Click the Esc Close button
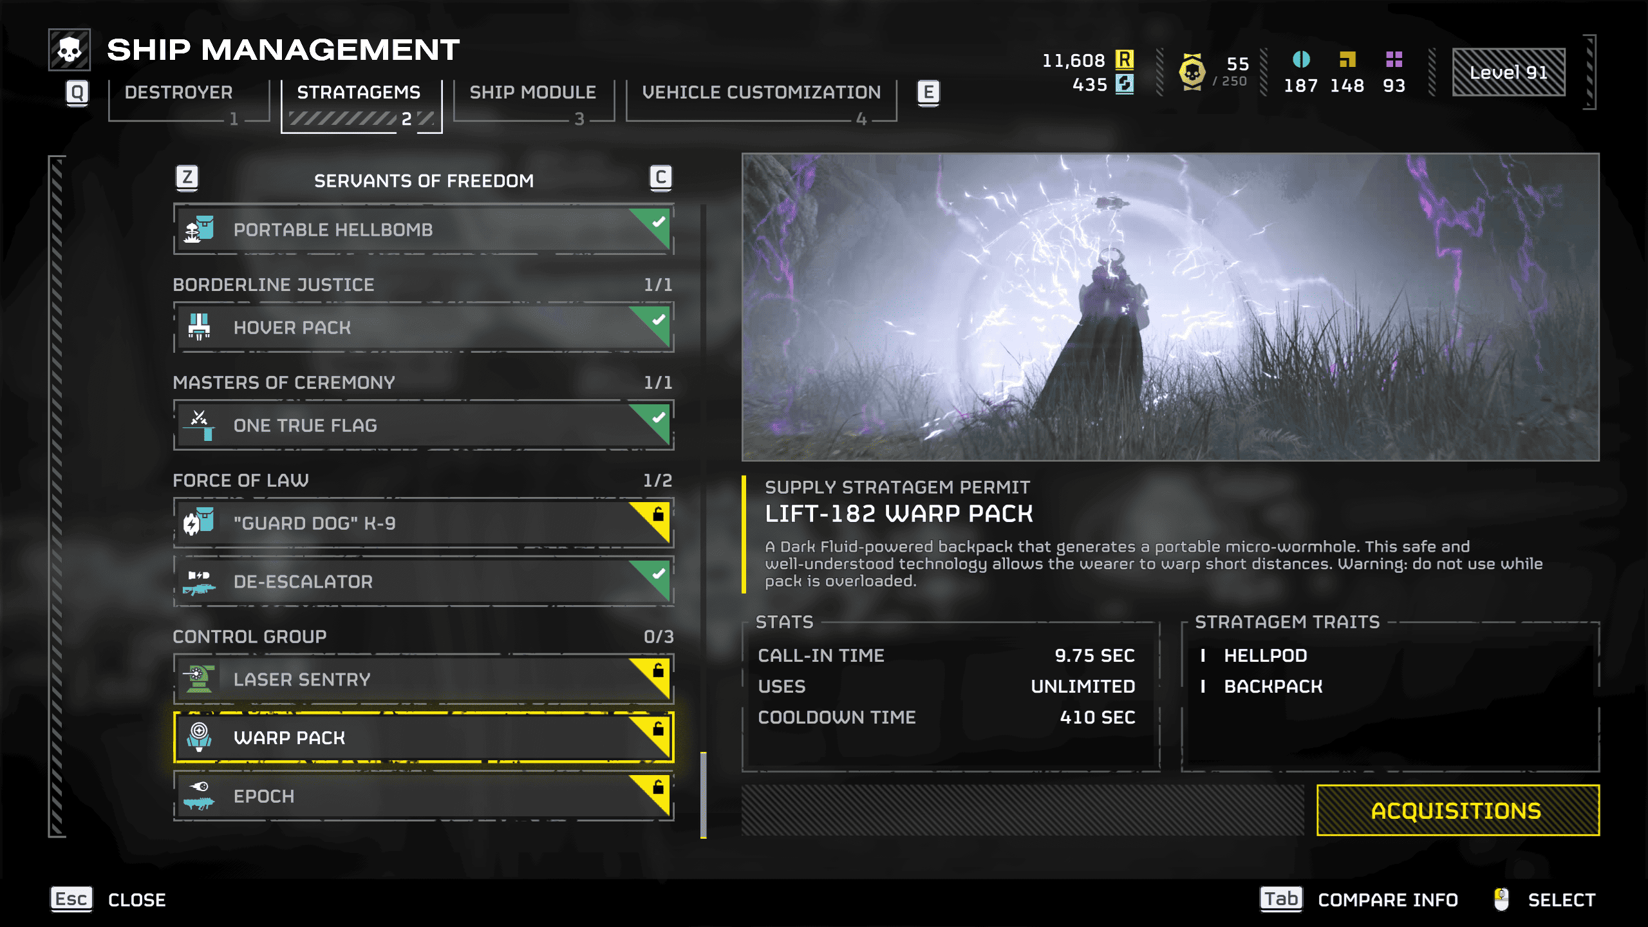Image resolution: width=1648 pixels, height=927 pixels. point(108,899)
